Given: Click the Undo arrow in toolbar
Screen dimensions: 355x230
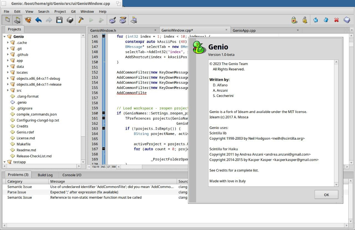Looking at the screenshot, I should click(39, 20).
